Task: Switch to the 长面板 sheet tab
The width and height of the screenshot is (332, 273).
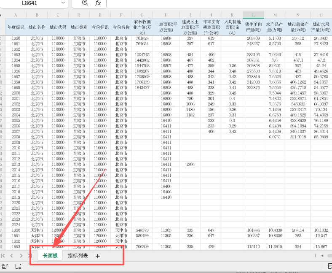Action: pyautogui.click(x=50, y=256)
